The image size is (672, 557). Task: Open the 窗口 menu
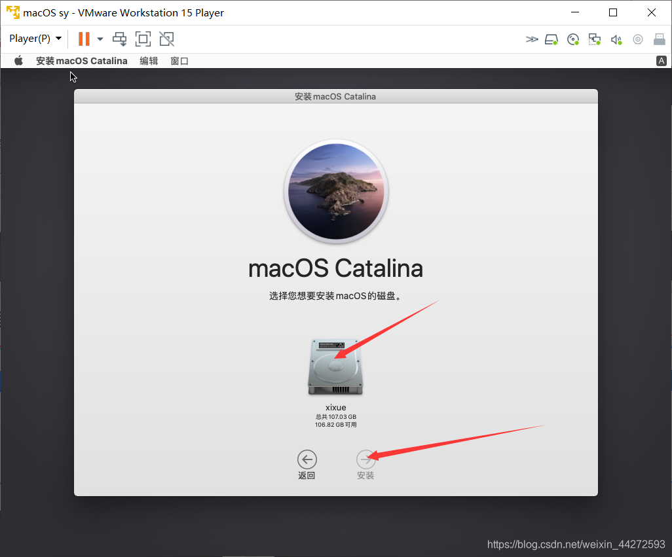pyautogui.click(x=179, y=61)
